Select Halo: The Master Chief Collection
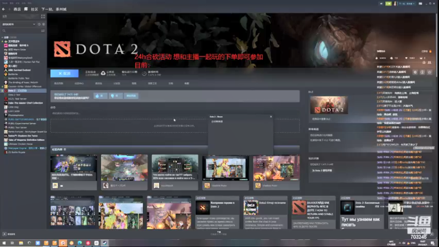 25,103
